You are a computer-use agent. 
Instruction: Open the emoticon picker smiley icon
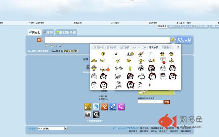172,40
